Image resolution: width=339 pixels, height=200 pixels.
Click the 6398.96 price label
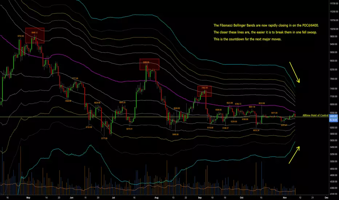click(x=245, y=119)
